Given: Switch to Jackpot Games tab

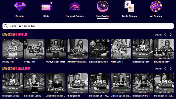Looking at the screenshot, I should click(74, 16).
